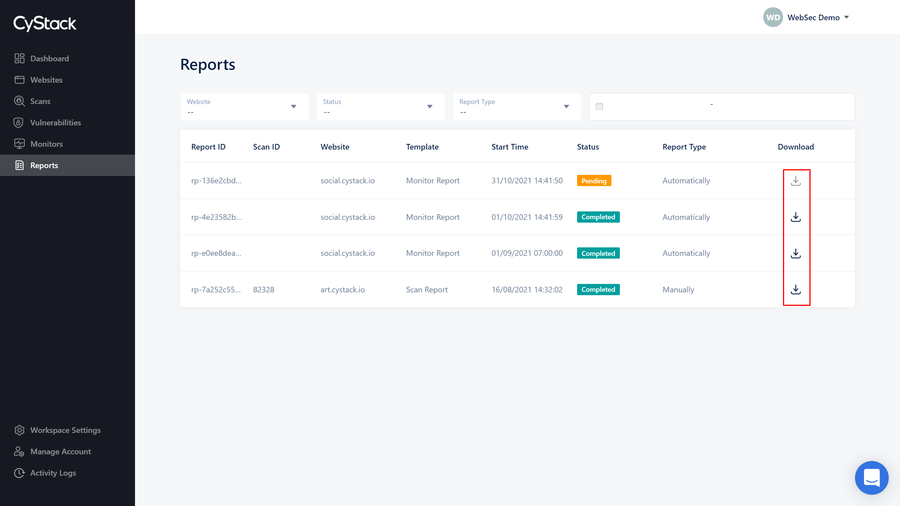Click the Workspace Settings gear icon

[x=20, y=430]
